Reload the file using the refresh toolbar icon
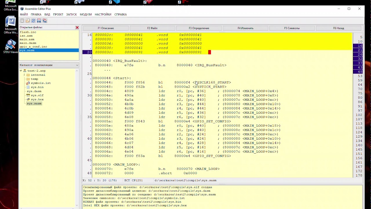 33,21
